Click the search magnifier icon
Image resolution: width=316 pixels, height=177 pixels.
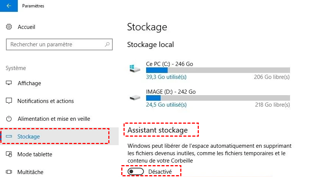click(x=107, y=44)
